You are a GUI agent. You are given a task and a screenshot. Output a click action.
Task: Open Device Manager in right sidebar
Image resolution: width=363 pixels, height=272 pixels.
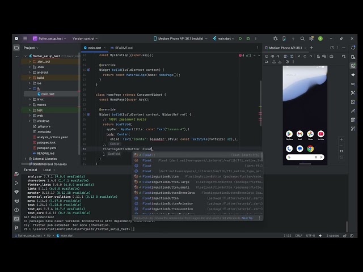(x=353, y=57)
